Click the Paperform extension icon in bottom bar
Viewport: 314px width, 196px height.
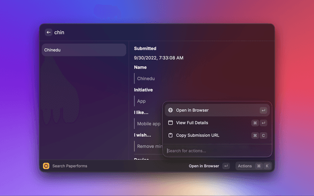(x=46, y=166)
